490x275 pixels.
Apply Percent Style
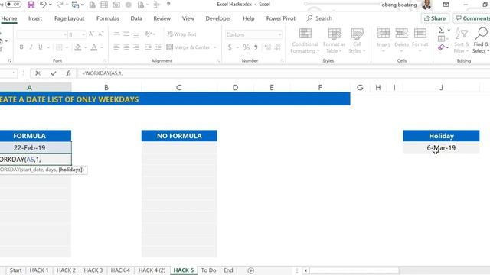(x=247, y=47)
